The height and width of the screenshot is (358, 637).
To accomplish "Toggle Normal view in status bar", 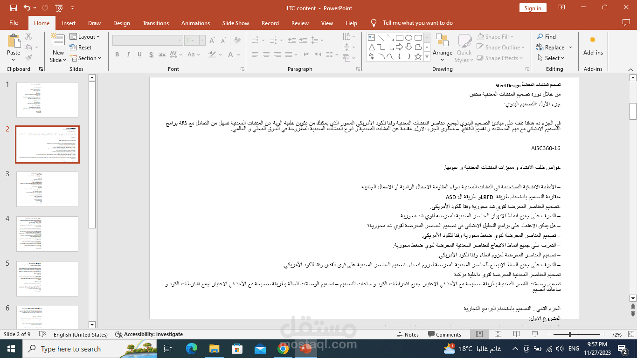I will tap(479, 334).
